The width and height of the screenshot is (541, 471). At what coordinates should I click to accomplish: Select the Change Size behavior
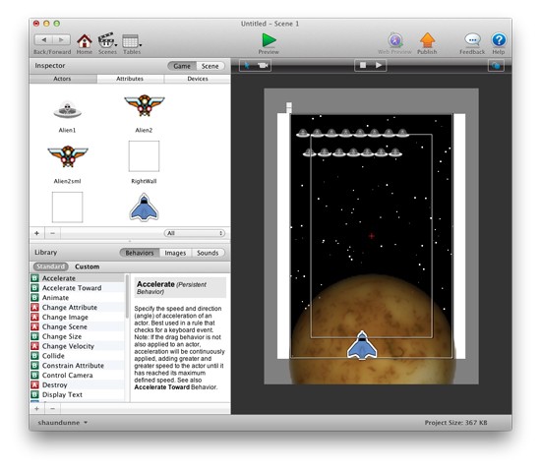pyautogui.click(x=78, y=336)
